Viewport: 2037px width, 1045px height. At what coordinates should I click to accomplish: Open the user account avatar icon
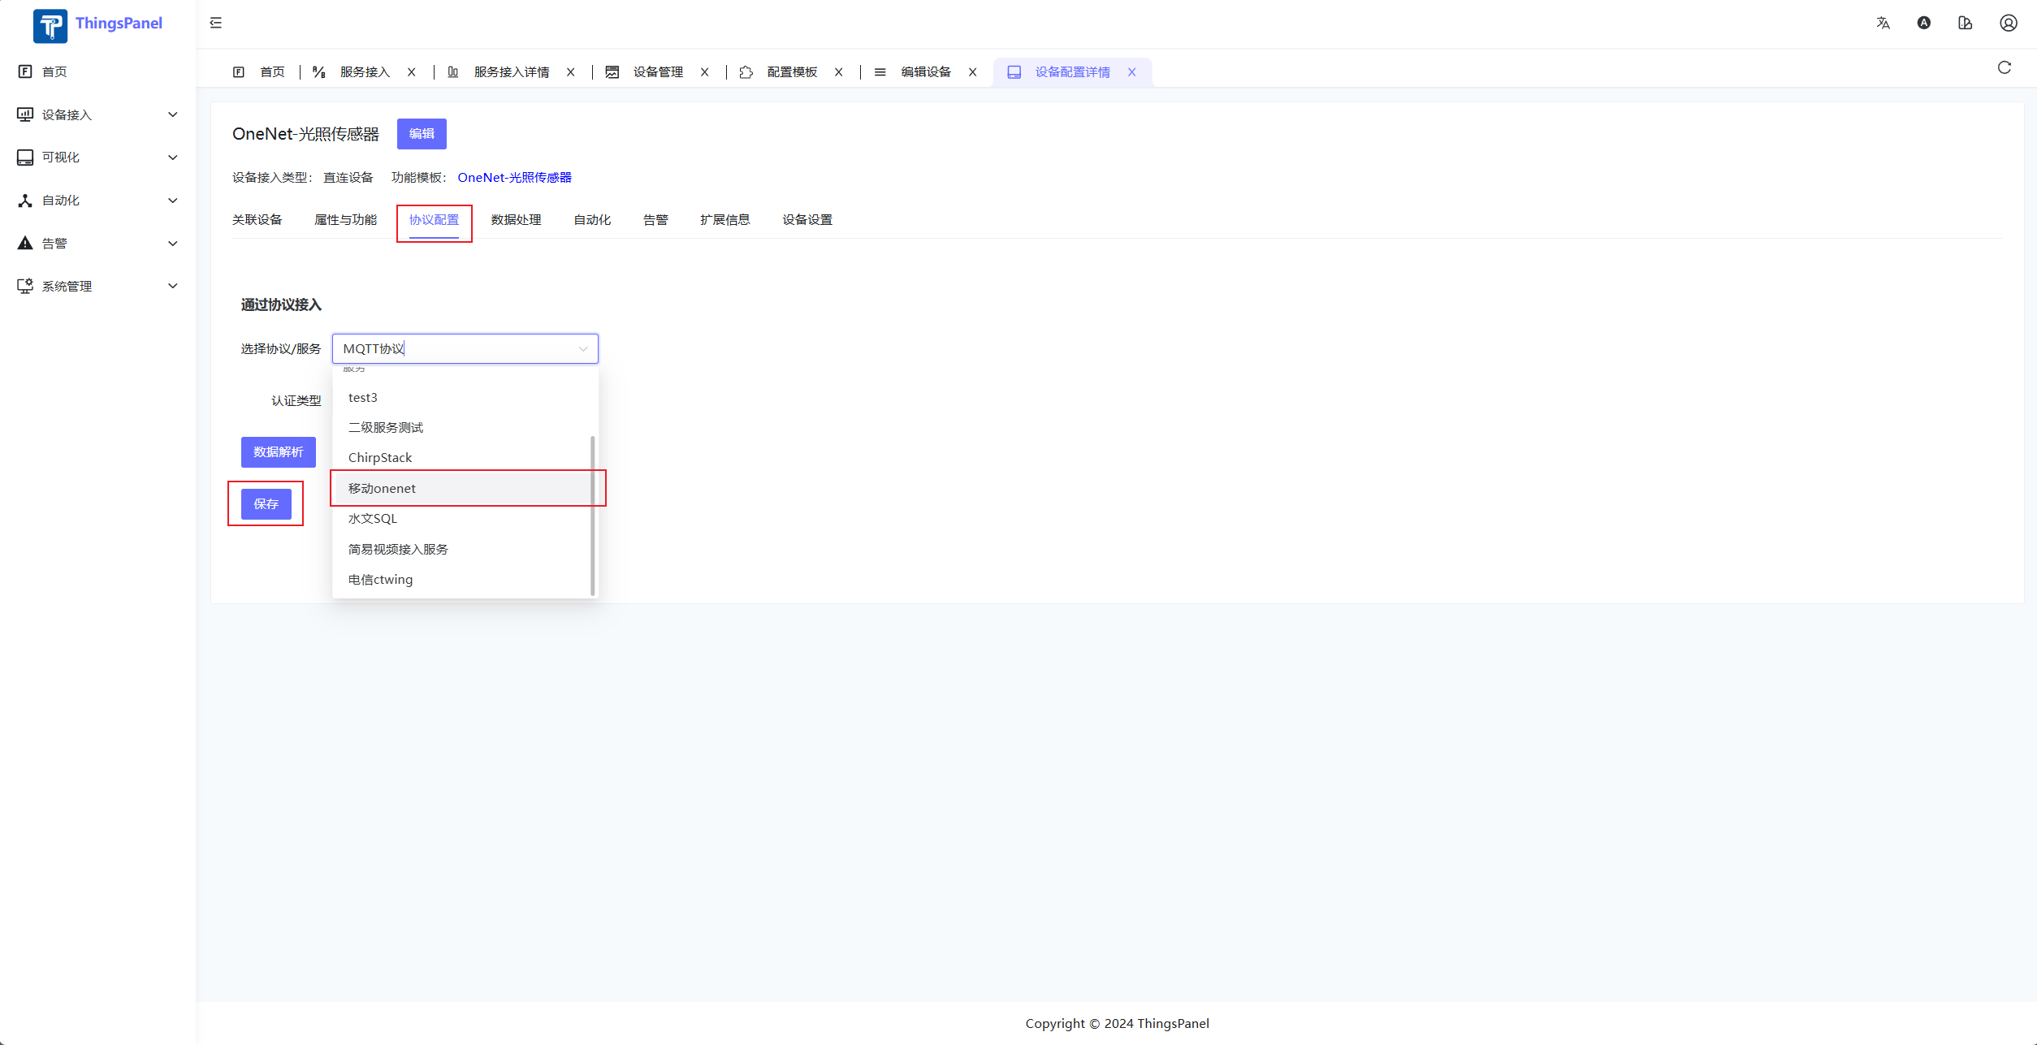pyautogui.click(x=2008, y=23)
